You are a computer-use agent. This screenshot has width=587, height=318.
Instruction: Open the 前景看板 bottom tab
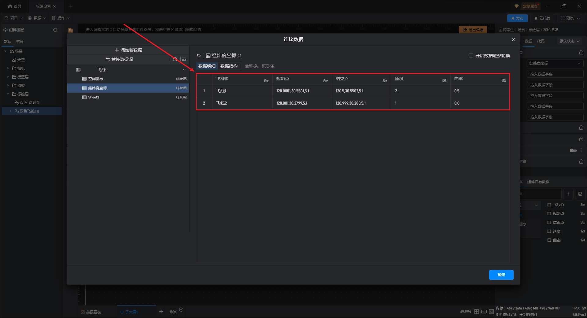(91, 312)
